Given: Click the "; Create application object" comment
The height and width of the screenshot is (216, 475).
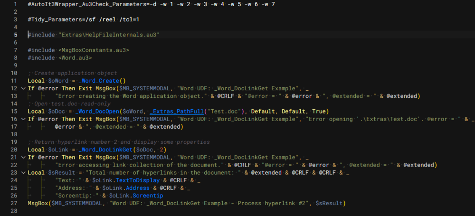Looking at the screenshot, I should click(x=72, y=73).
